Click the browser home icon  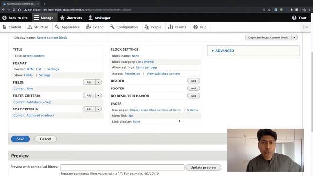click(19, 10)
